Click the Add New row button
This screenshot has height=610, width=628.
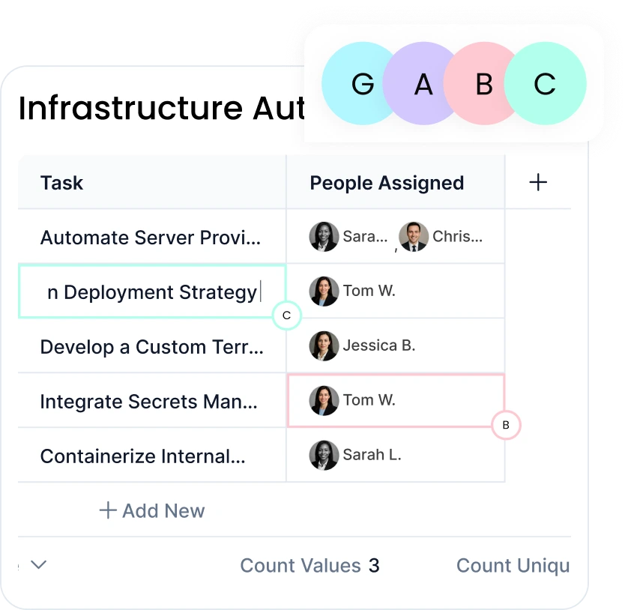pos(152,510)
